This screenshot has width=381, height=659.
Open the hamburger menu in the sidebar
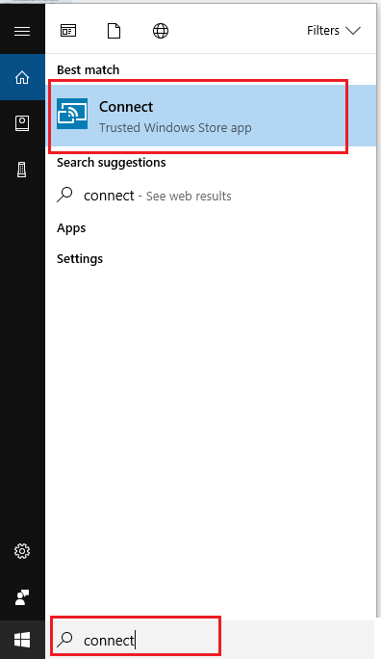click(22, 31)
